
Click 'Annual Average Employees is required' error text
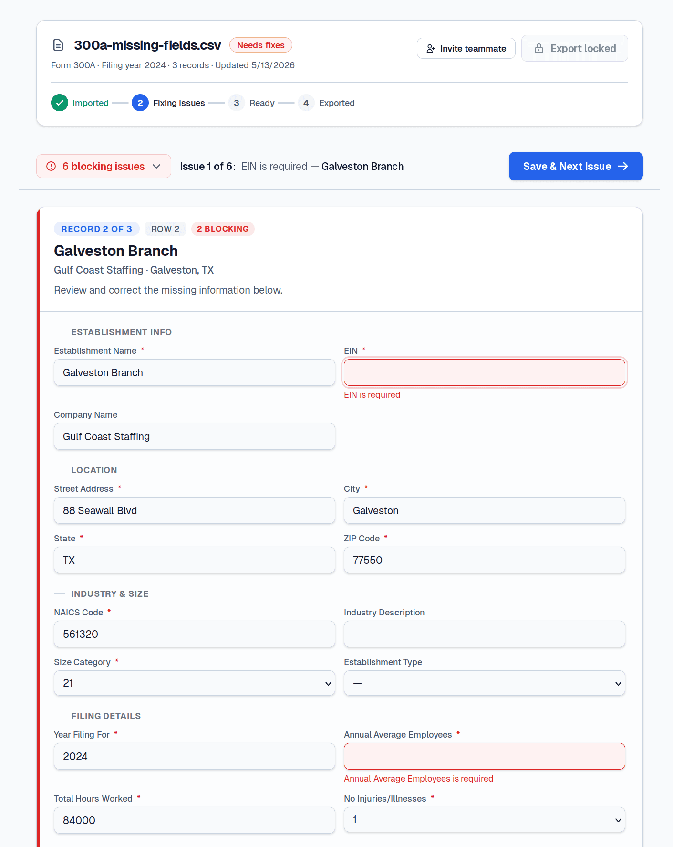(419, 779)
